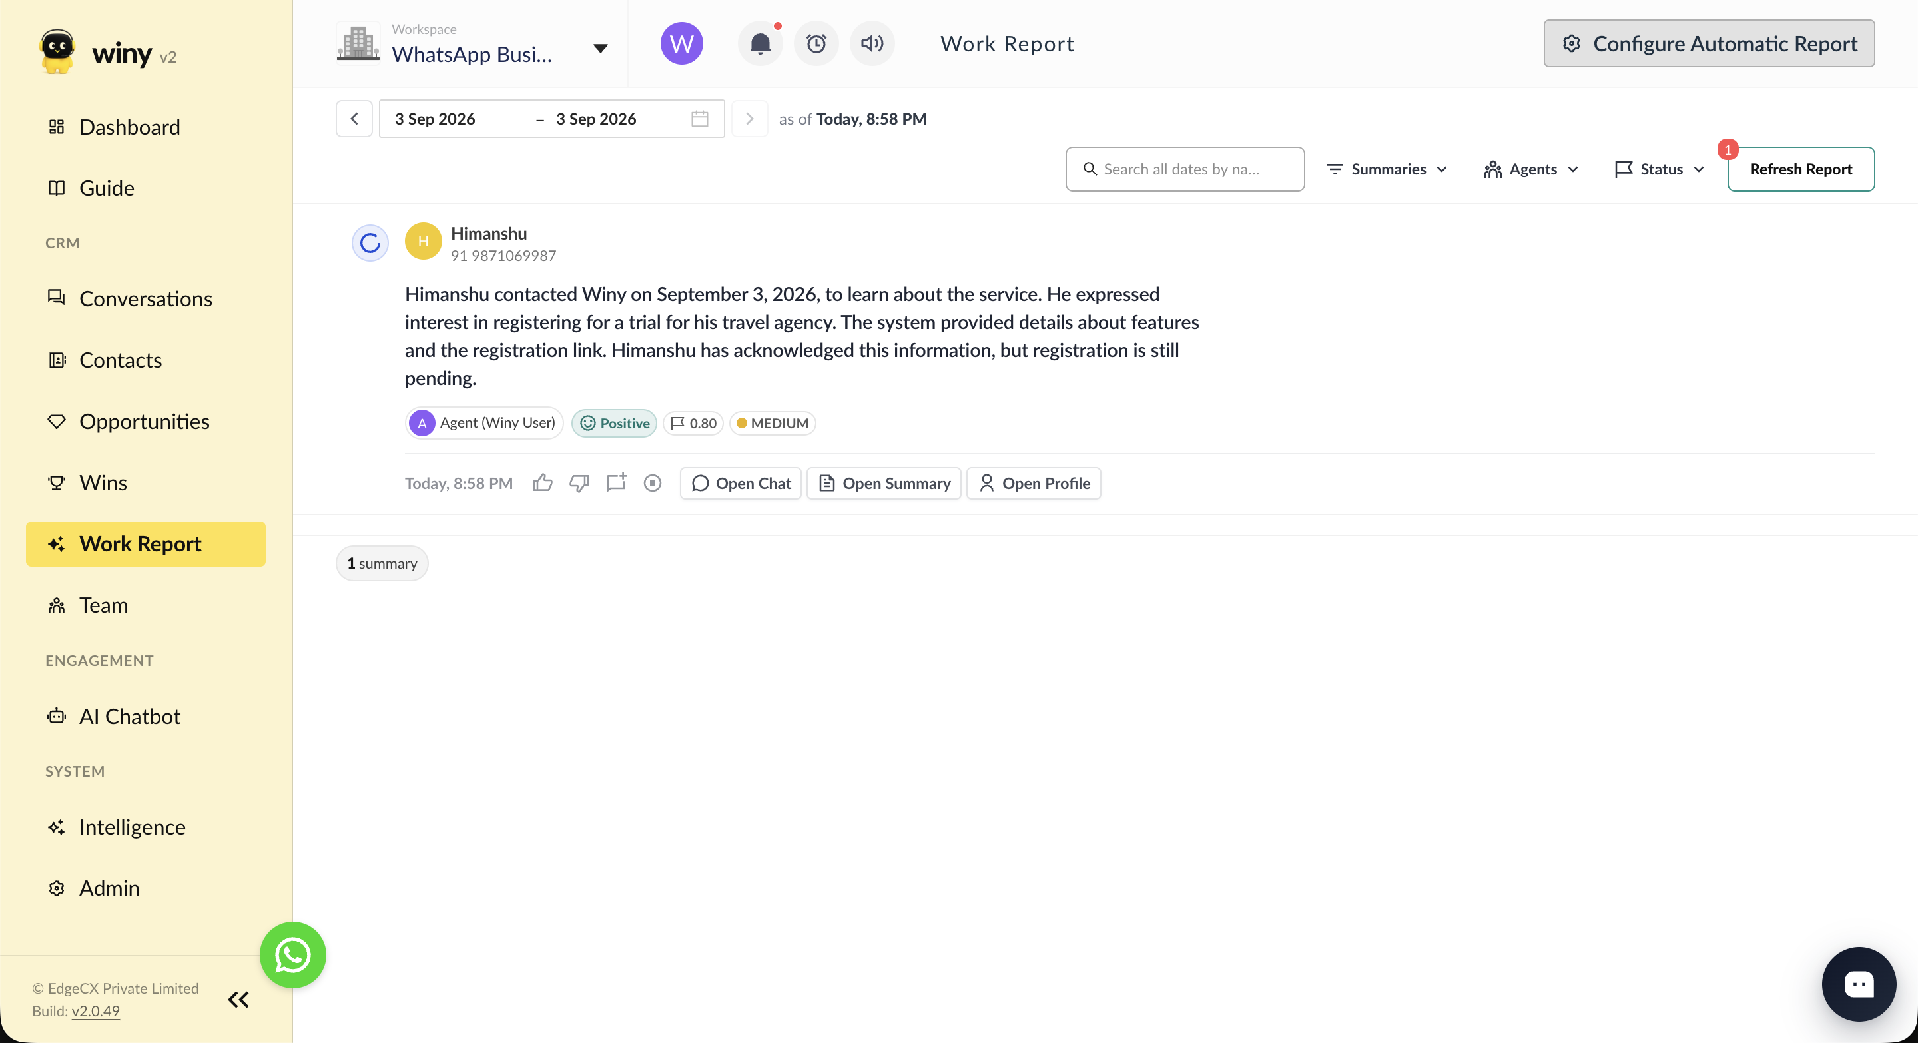This screenshot has width=1918, height=1043.
Task: Go to next date range
Action: [x=749, y=119]
